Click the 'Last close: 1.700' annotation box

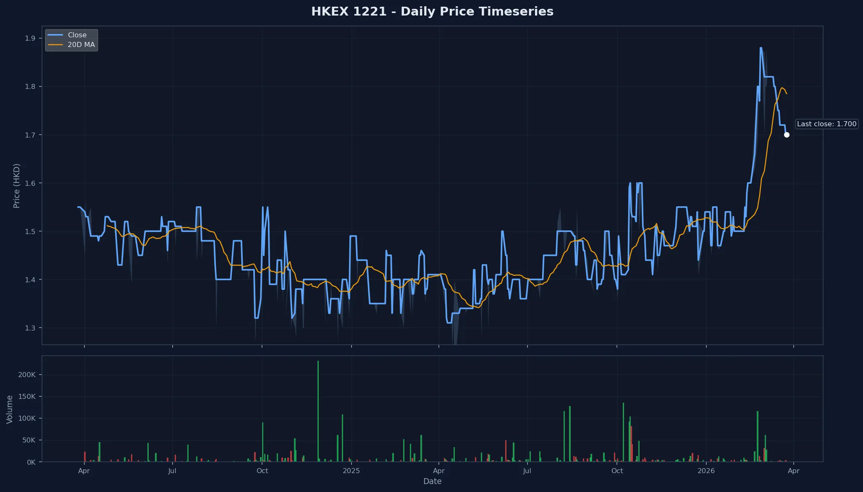click(x=826, y=124)
